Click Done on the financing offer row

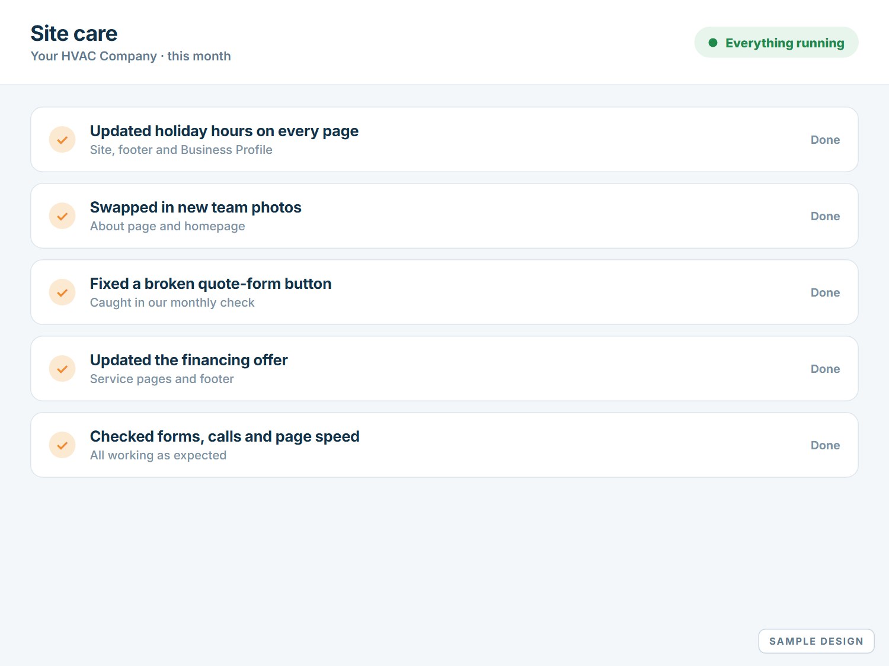(825, 369)
